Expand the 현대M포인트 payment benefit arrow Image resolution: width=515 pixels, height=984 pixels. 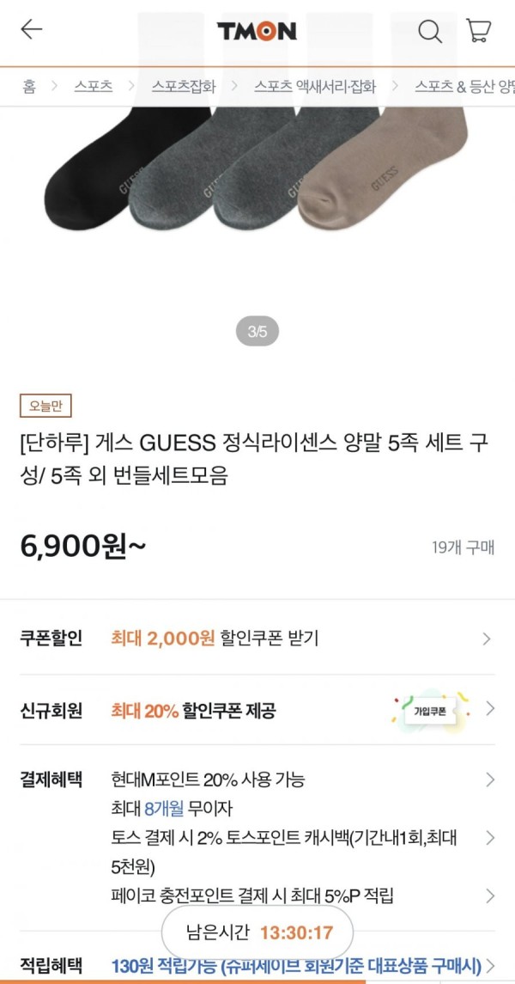point(490,780)
